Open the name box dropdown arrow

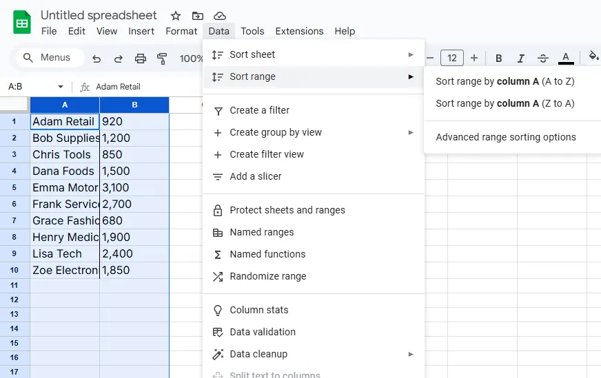61,87
